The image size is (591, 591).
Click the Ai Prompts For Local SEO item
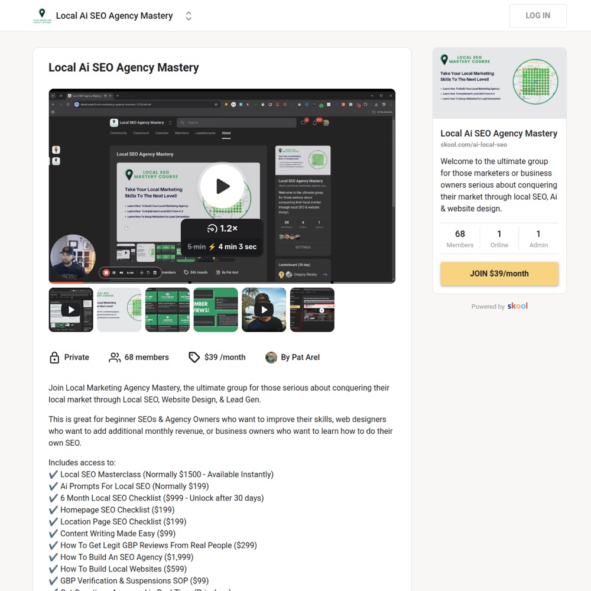pos(129,486)
